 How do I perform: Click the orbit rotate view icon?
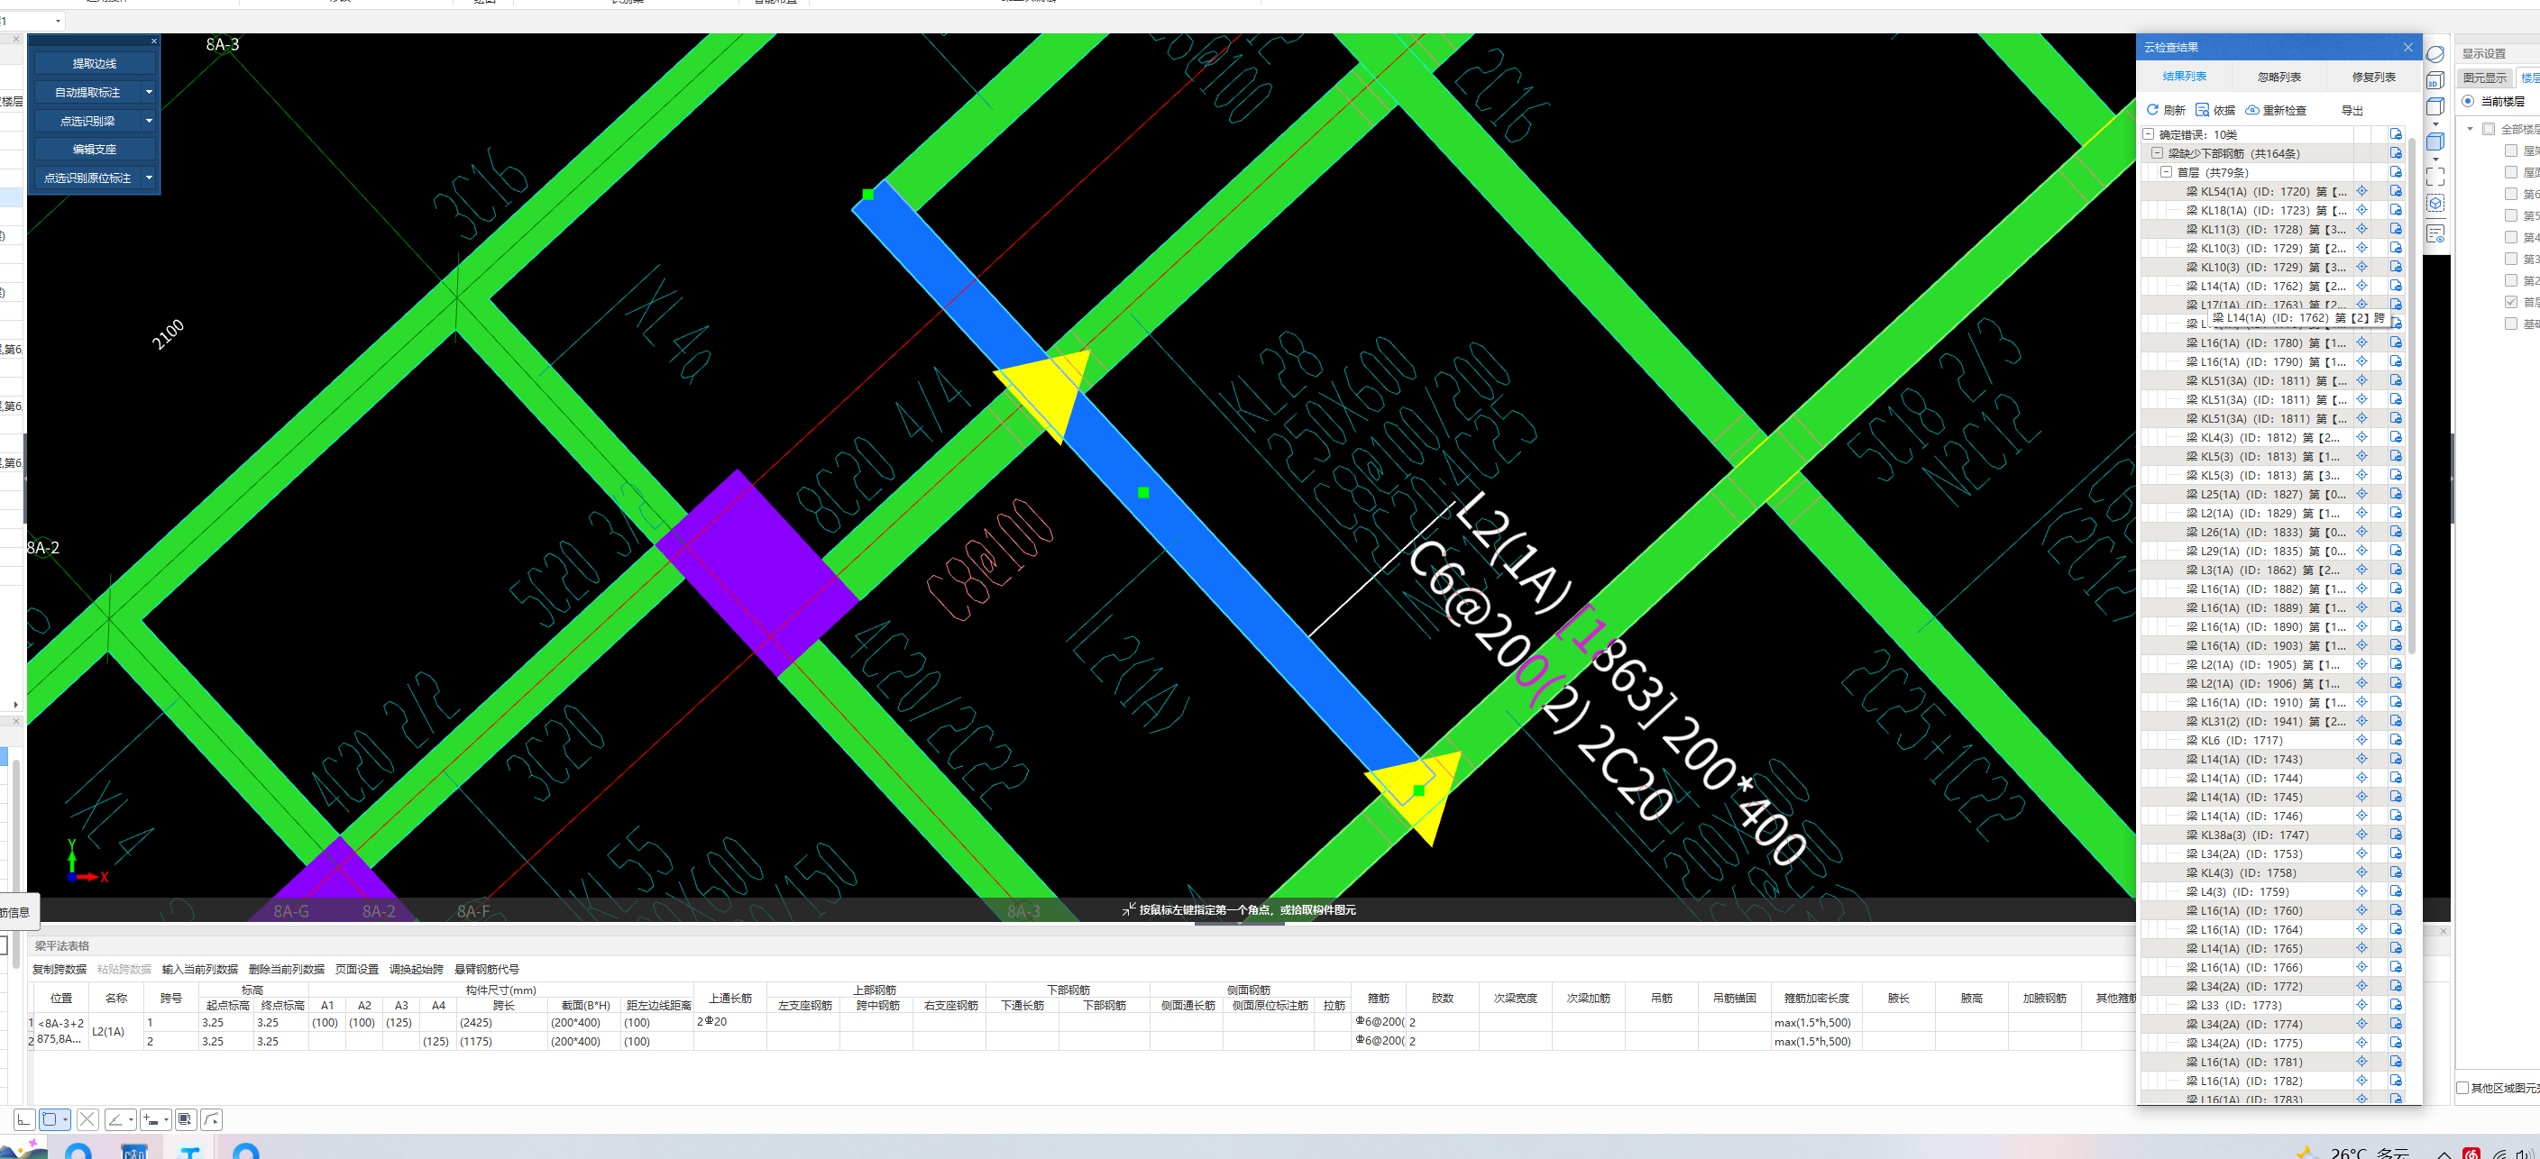pyautogui.click(x=2435, y=54)
